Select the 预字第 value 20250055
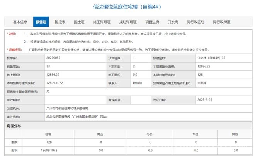Screen dimensions: 255x156 click(x=53, y=58)
